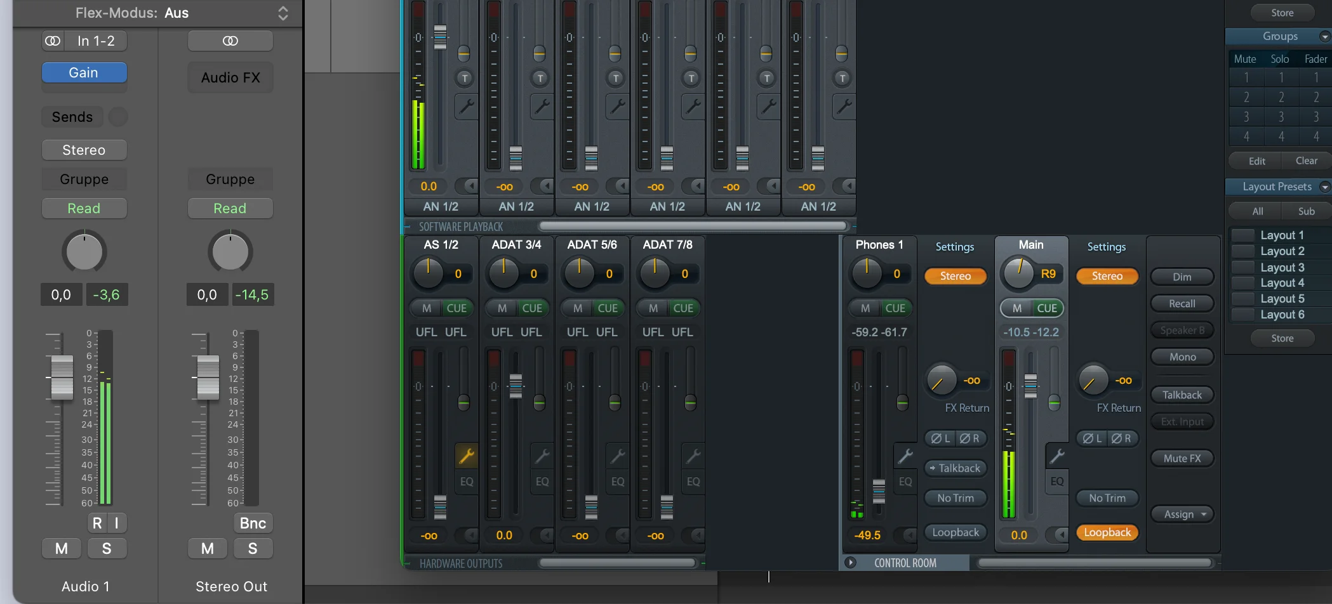Open the wrench settings on Main channel
The image size is (1332, 604).
pyautogui.click(x=1057, y=456)
